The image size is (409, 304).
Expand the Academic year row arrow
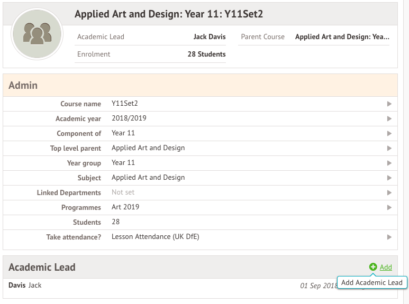pyautogui.click(x=389, y=119)
